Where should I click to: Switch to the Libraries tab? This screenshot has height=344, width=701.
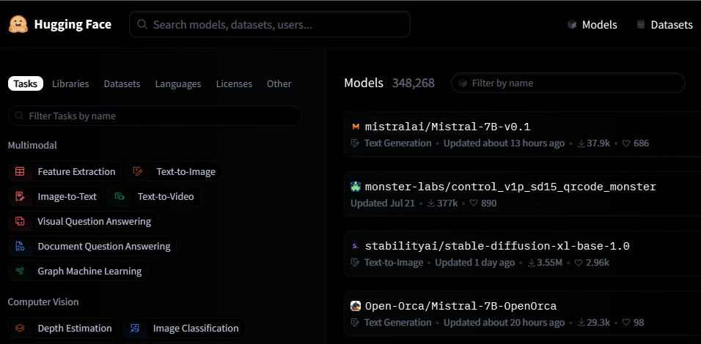click(70, 83)
